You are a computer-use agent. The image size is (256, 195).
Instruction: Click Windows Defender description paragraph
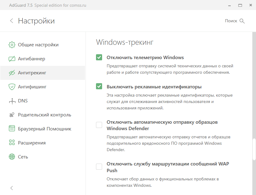coord(169,143)
